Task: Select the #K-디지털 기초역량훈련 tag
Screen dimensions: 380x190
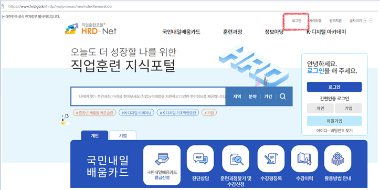Action: click(x=178, y=113)
